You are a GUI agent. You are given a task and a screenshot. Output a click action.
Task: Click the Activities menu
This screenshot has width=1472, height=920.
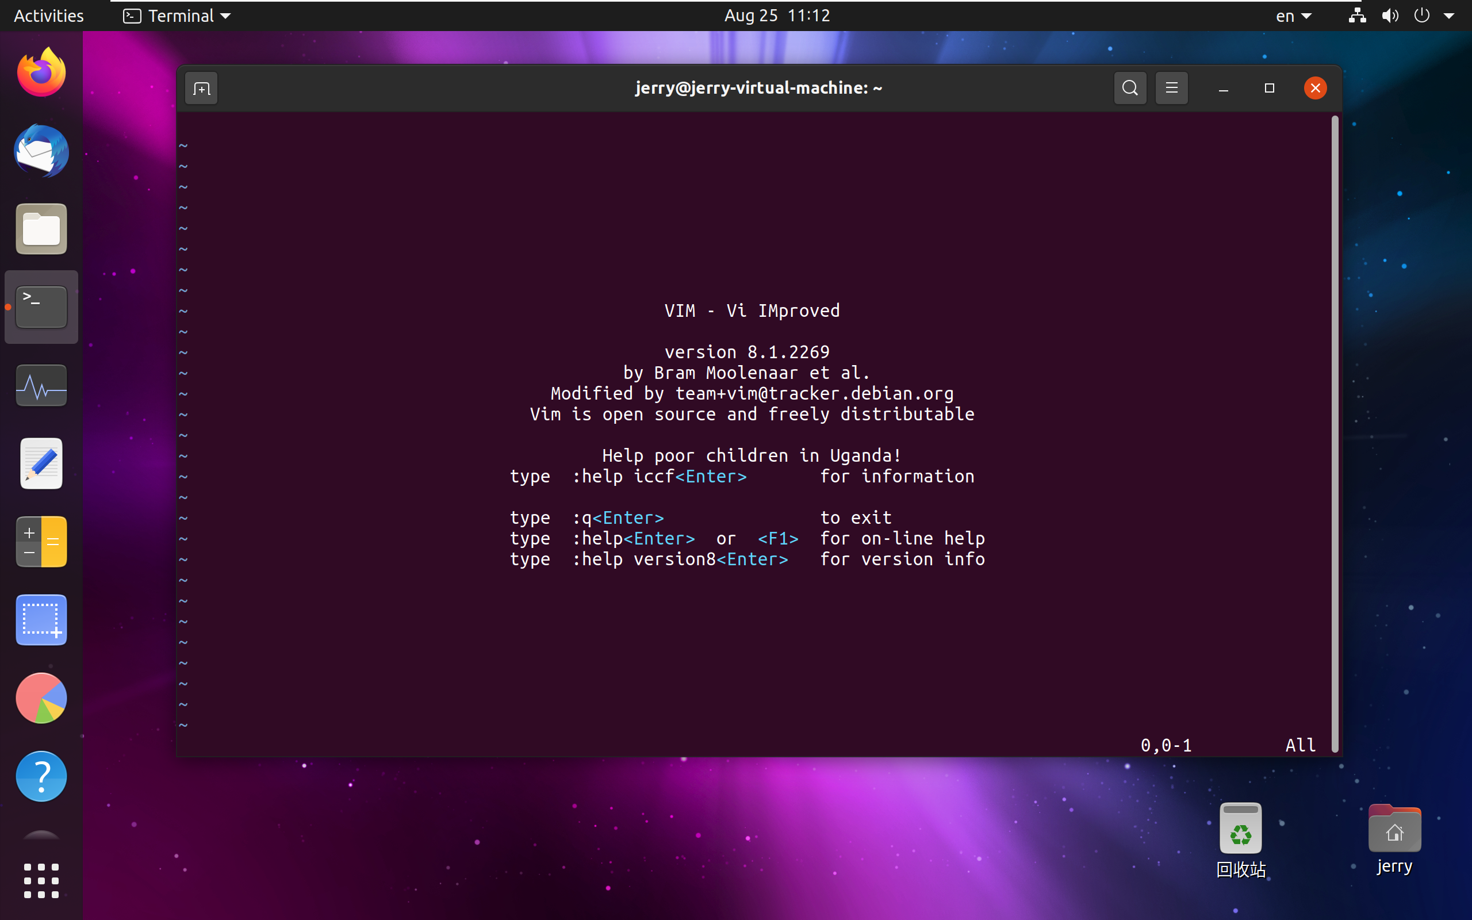tap(49, 16)
